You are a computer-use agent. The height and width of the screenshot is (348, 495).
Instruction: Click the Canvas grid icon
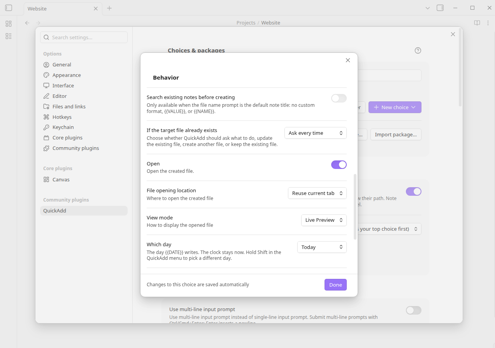pos(46,179)
